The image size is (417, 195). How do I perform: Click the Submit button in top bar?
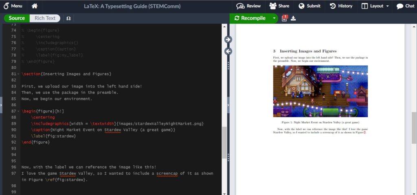pyautogui.click(x=309, y=6)
